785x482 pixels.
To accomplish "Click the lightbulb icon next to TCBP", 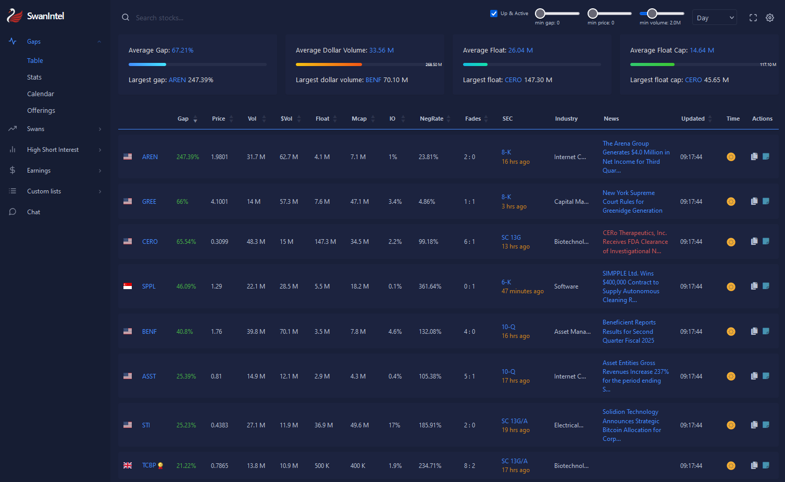I will tap(160, 466).
